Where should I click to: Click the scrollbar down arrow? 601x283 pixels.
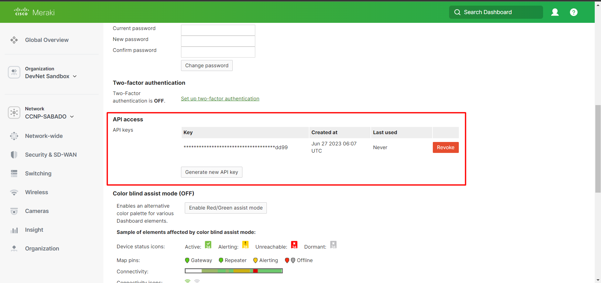(x=598, y=280)
